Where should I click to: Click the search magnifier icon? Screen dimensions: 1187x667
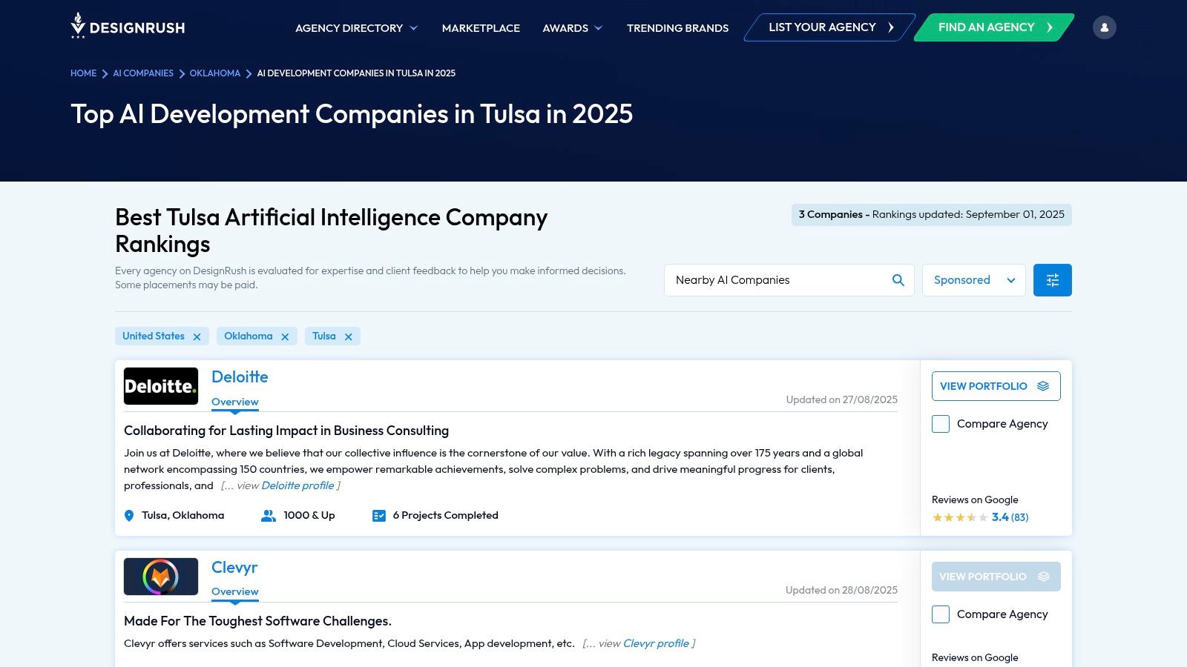coord(898,280)
